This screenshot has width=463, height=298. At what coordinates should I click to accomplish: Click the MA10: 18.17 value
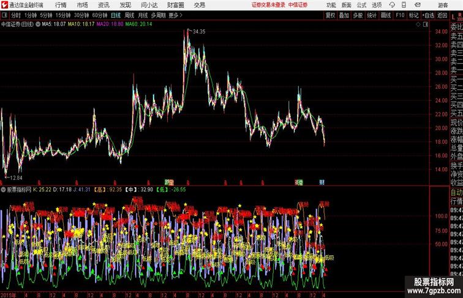click(81, 24)
